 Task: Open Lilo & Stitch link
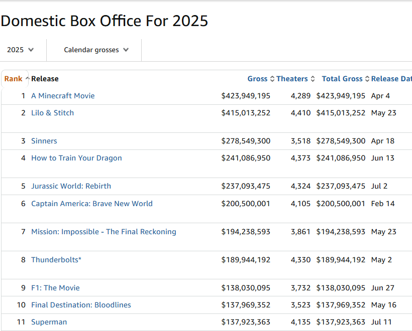(x=53, y=113)
